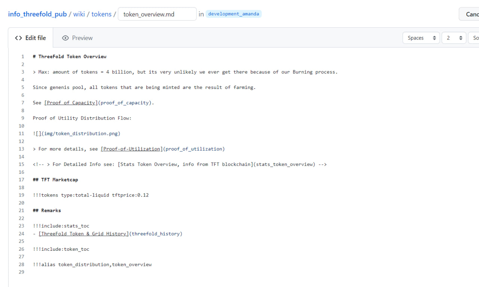This screenshot has width=479, height=287.
Task: Open the info_threefold_pub repository breadcrumb
Action: coord(37,14)
